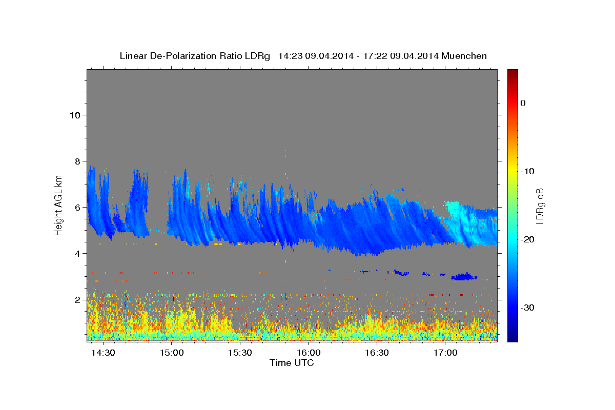615x410 pixels.
Task: Click the "Height AGL km" axis label
Action: pos(58,204)
